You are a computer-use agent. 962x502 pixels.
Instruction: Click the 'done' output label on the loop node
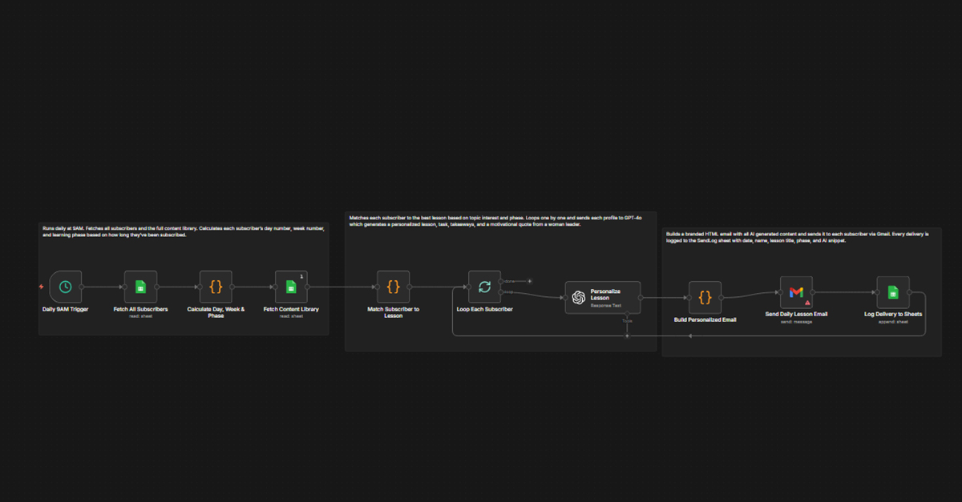(x=510, y=281)
